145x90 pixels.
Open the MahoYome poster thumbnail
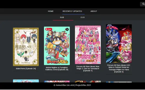click(26, 47)
